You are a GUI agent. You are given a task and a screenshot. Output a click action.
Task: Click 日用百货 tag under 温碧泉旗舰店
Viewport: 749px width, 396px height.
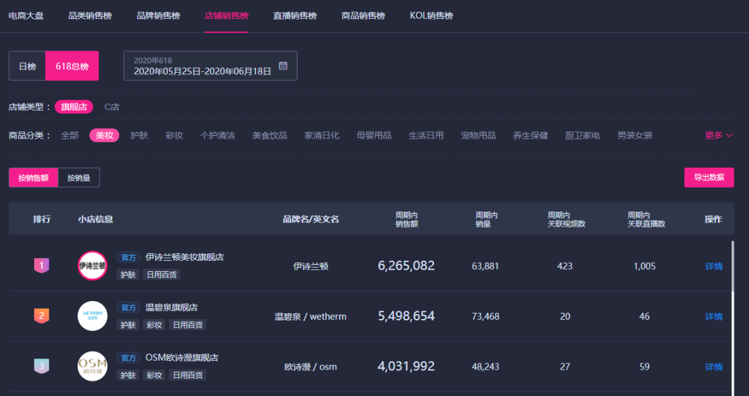188,325
